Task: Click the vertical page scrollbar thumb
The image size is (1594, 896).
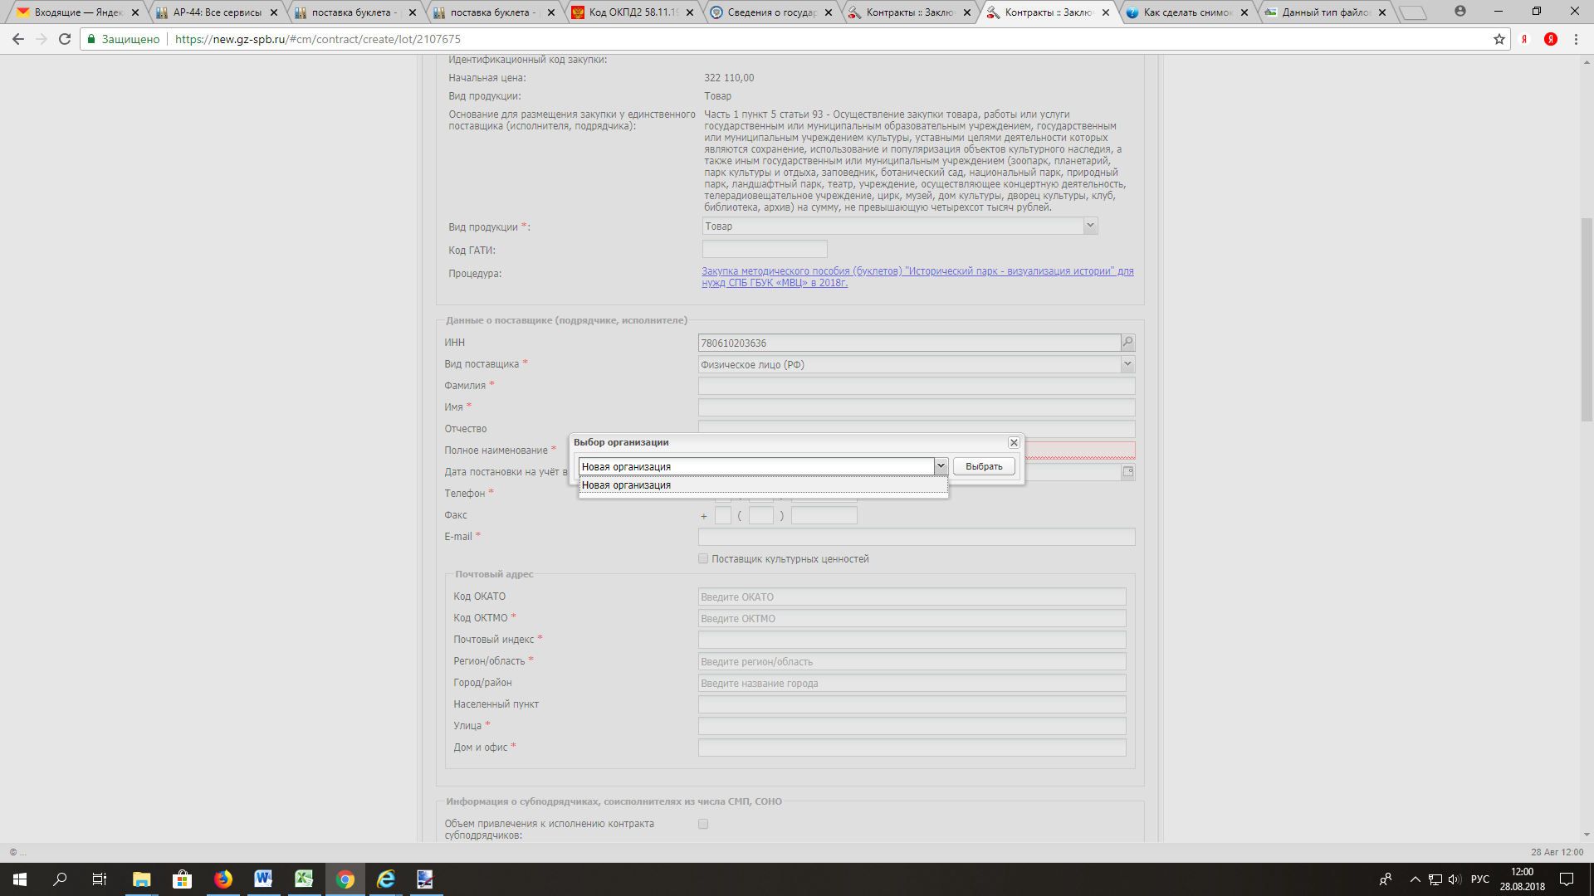Action: click(1587, 319)
